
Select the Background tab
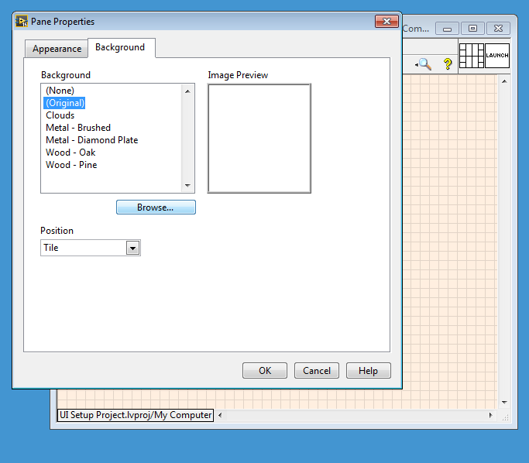pos(120,47)
